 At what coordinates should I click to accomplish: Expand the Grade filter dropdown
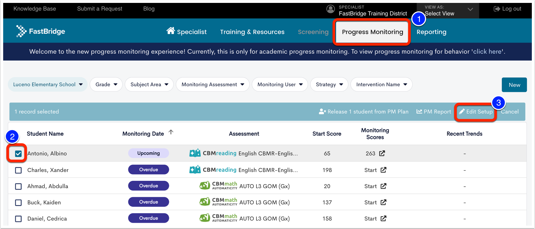[106, 84]
